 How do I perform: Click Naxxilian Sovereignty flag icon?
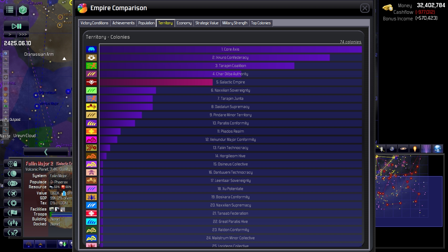[x=92, y=90]
